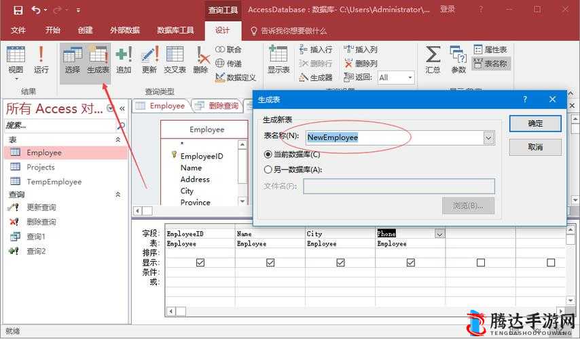Collapse navigation pane with double chevron
Viewport: 580px width, 339px height.
coord(122,108)
